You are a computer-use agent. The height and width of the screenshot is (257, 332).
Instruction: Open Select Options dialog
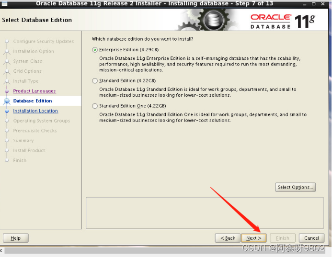point(296,187)
